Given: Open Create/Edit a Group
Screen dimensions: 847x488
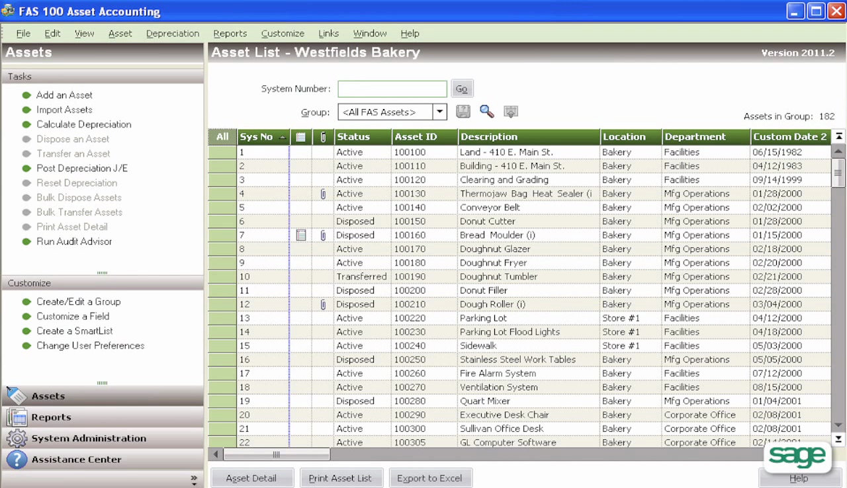Looking at the screenshot, I should tap(79, 302).
